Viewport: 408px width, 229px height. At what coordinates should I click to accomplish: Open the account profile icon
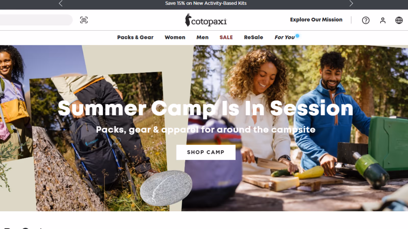[x=383, y=20]
